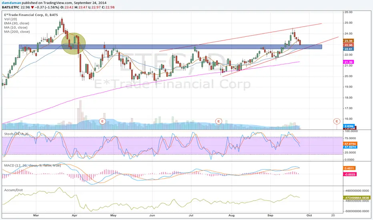Select the MA (200, close) indicator label
The width and height of the screenshot is (373, 220).
tap(17, 32)
